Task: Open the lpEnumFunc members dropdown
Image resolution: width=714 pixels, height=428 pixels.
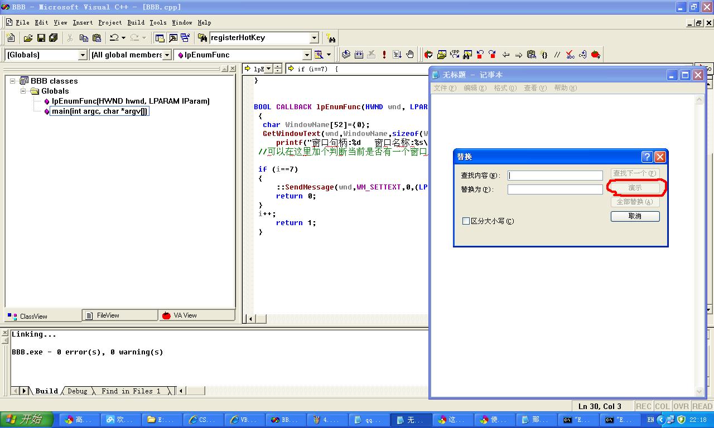Action: coord(307,55)
